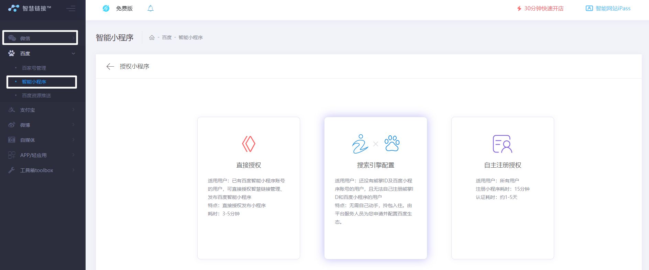The image size is (649, 270).
Task: Expand the 微信 menu chevron
Action: click(x=73, y=38)
